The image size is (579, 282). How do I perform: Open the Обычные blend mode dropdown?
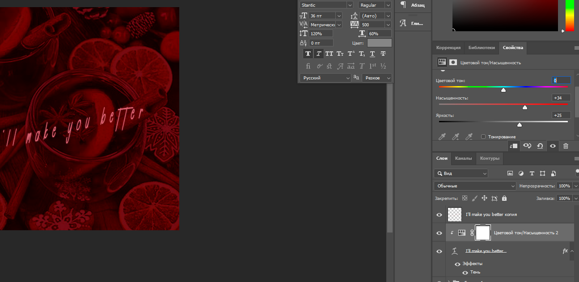[x=475, y=186]
